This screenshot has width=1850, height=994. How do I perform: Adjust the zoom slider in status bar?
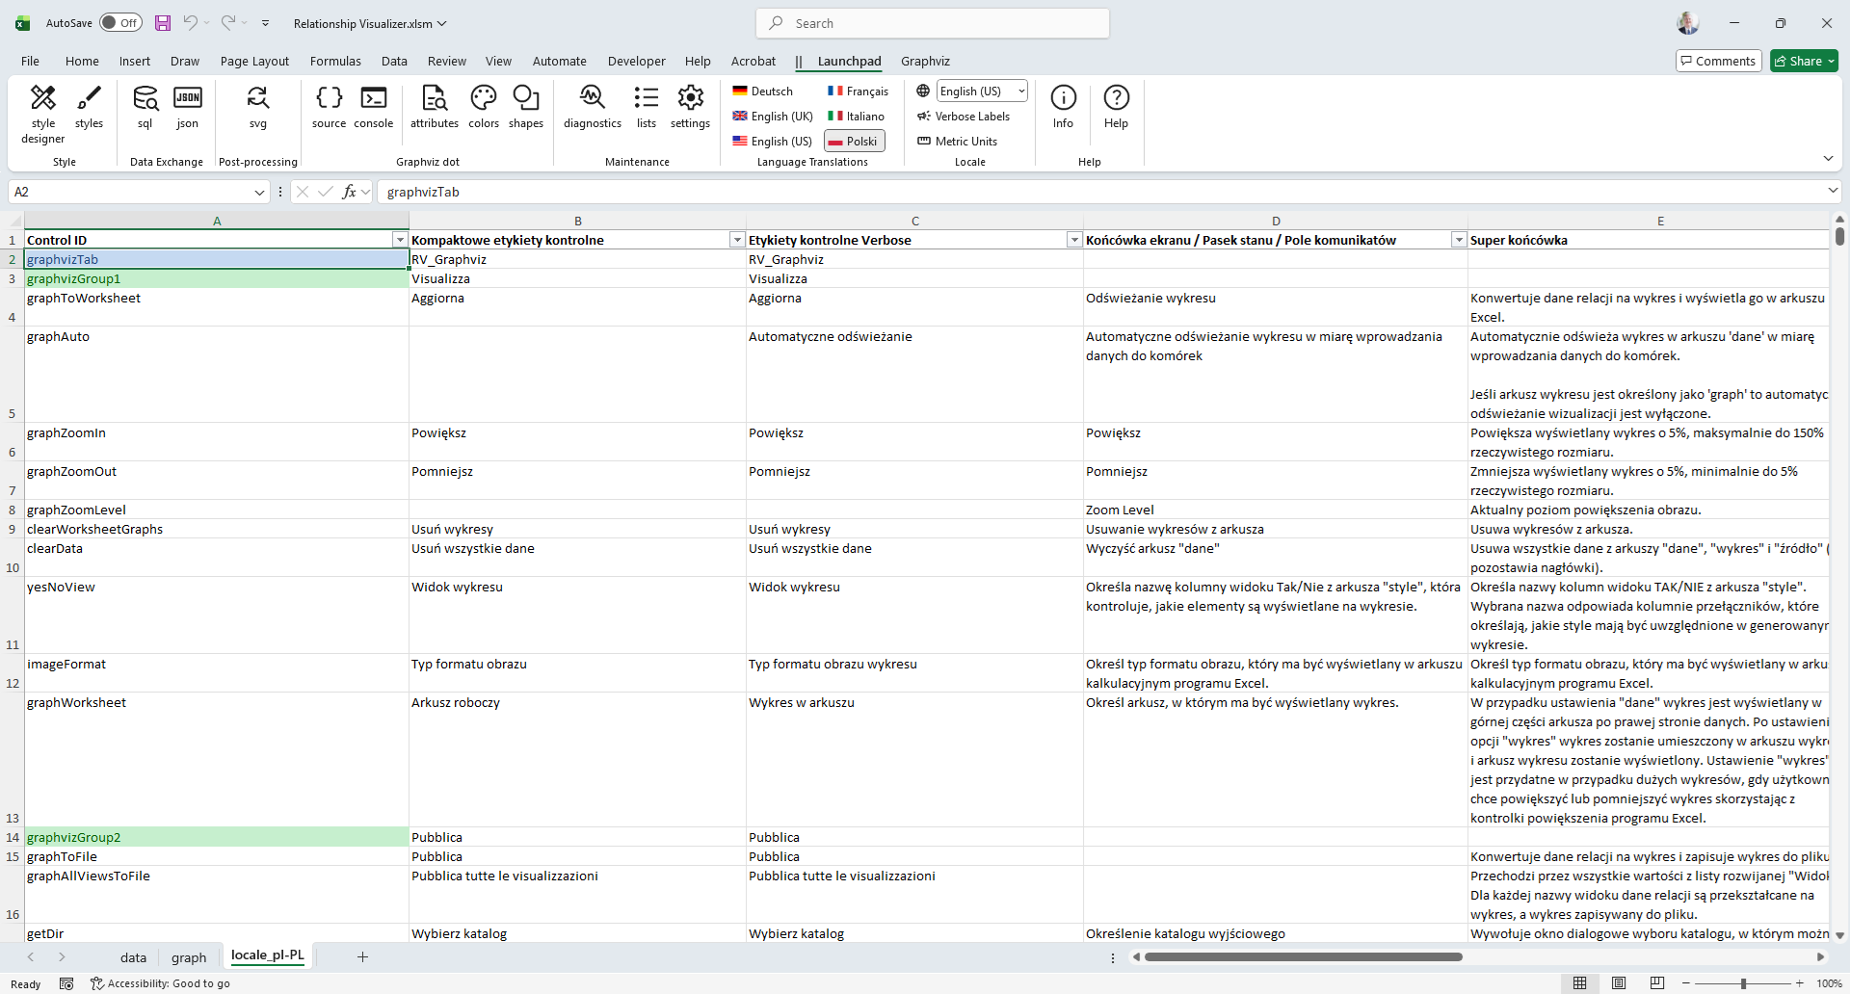[1743, 983]
